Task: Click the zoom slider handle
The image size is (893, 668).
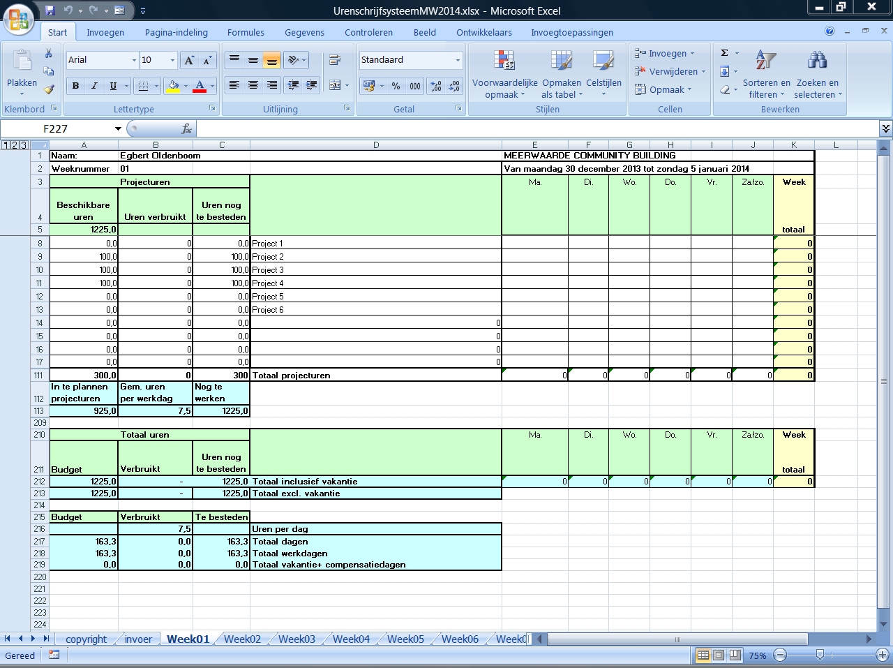Action: pyautogui.click(x=820, y=655)
